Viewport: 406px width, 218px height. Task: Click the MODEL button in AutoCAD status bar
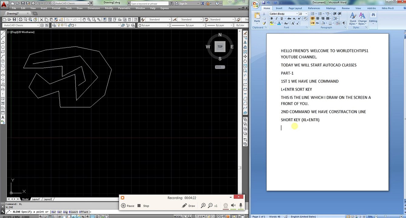[x=178, y=216]
